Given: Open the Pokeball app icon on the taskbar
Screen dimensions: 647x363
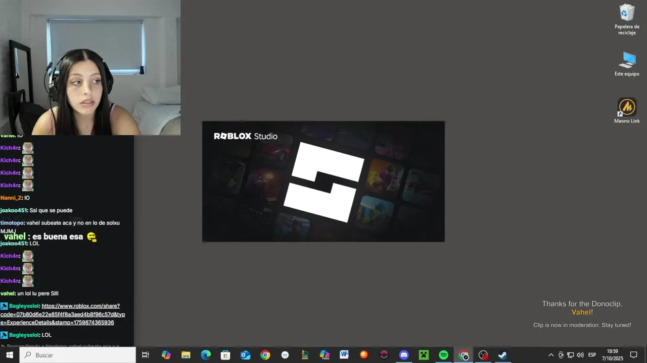Looking at the screenshot, I should (384, 355).
